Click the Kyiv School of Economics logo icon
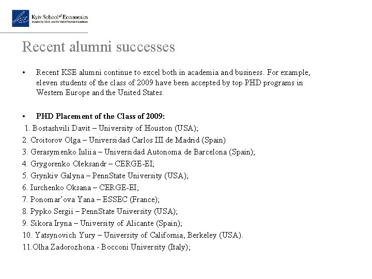 [x=21, y=18]
